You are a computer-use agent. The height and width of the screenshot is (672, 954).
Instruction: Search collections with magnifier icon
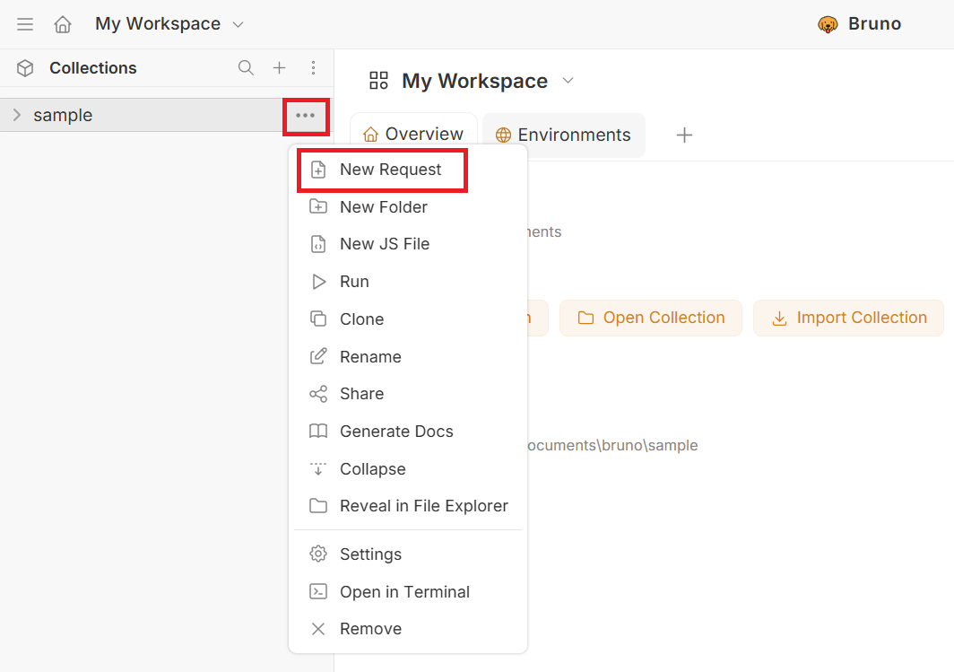tap(246, 68)
